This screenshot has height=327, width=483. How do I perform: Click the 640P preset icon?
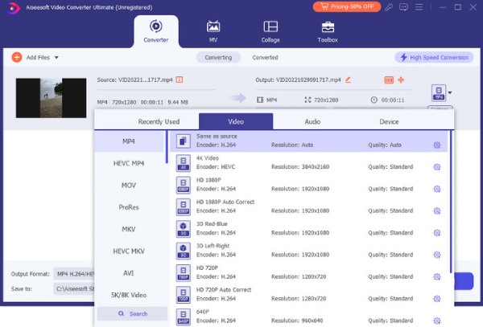pyautogui.click(x=184, y=317)
